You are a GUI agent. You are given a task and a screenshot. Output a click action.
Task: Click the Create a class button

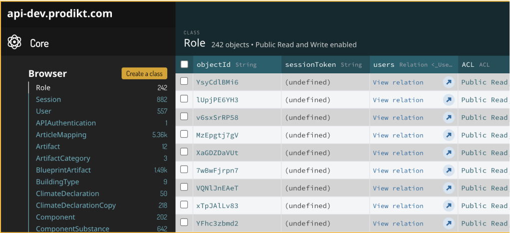(x=144, y=73)
